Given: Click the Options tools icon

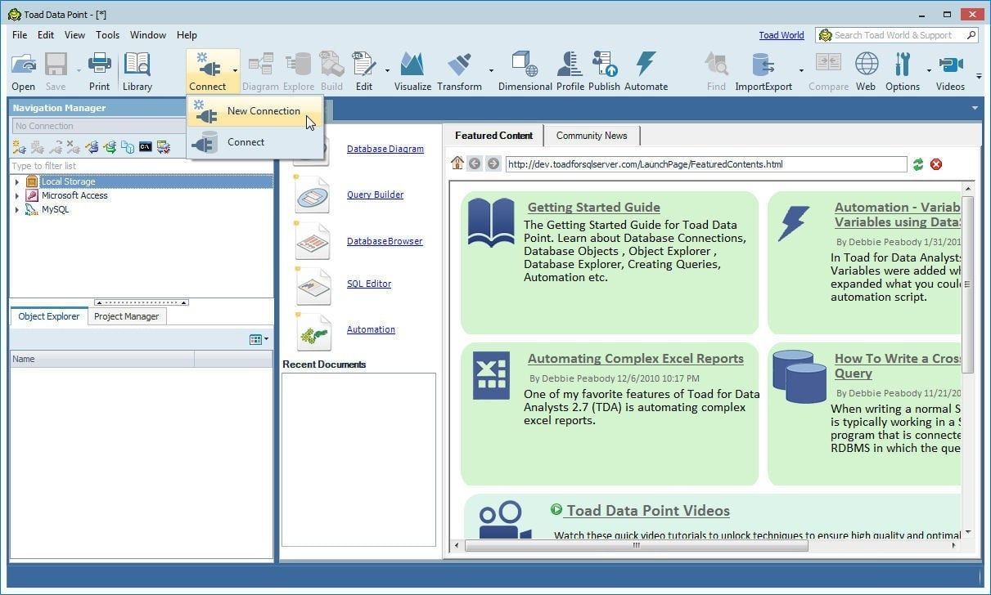Looking at the screenshot, I should point(903,65).
